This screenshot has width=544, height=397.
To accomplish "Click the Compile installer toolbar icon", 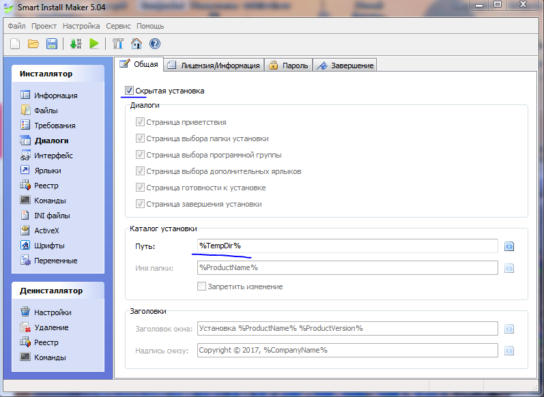I will 75,44.
